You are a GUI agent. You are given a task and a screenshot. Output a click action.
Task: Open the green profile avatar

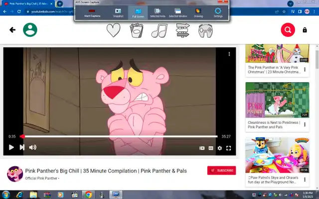click(x=30, y=30)
